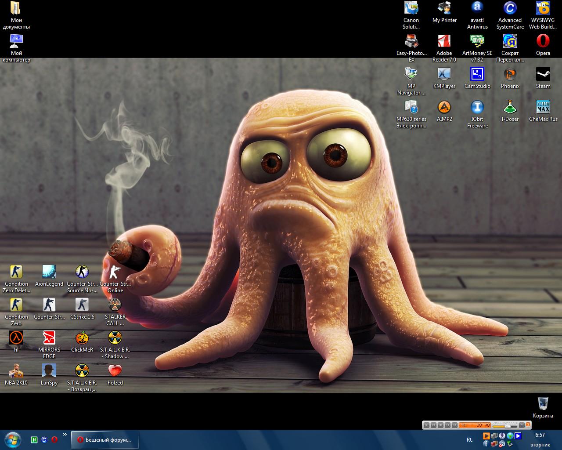This screenshot has width=562, height=450.
Task: Expand the Quick Launch overflow chevron
Action: pos(65,435)
